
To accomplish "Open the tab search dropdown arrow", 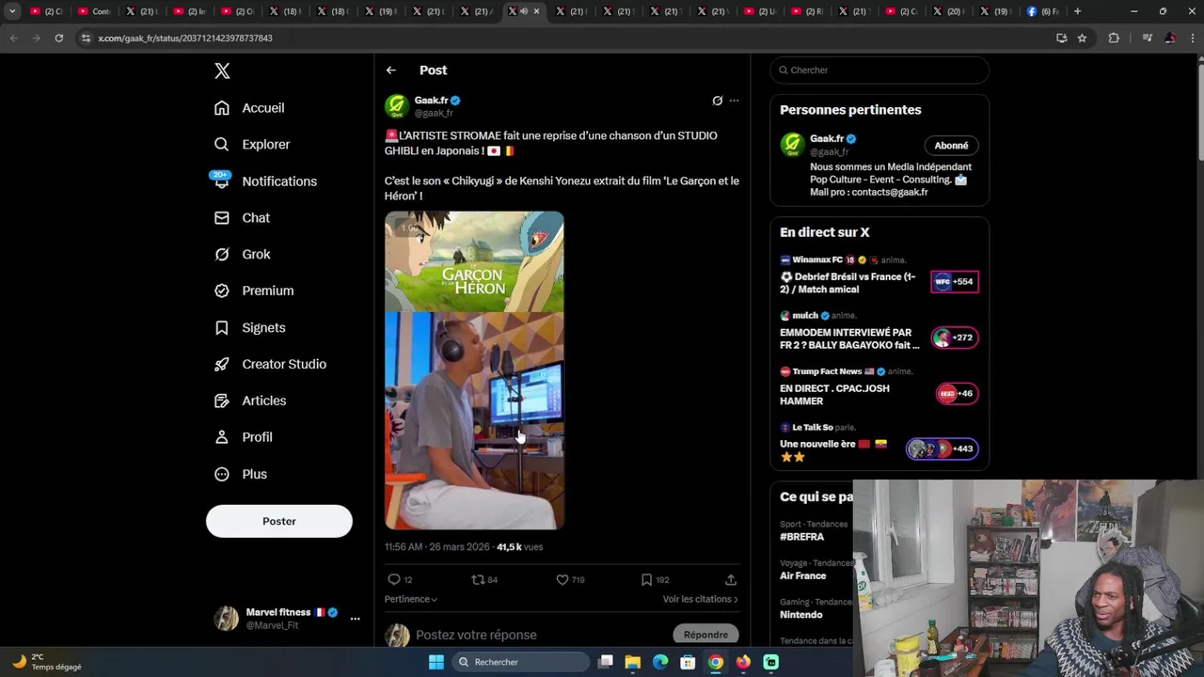I will 12,11.
